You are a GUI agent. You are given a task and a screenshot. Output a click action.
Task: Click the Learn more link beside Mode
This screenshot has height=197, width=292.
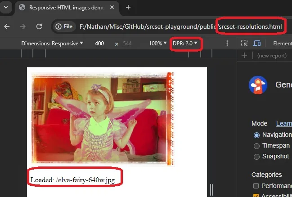click(x=283, y=123)
